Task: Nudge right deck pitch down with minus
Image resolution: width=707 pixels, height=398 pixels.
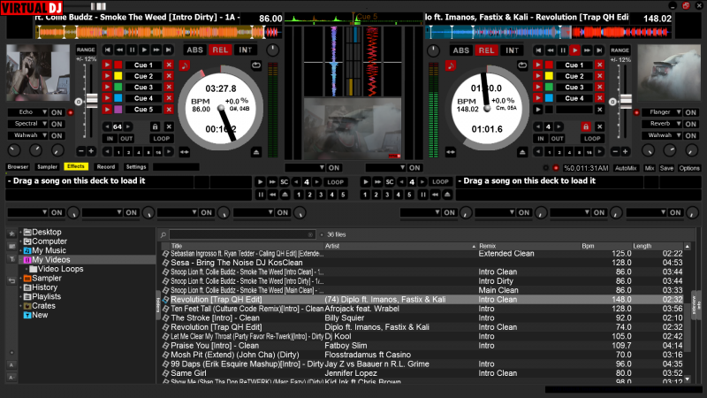Action: [615, 151]
